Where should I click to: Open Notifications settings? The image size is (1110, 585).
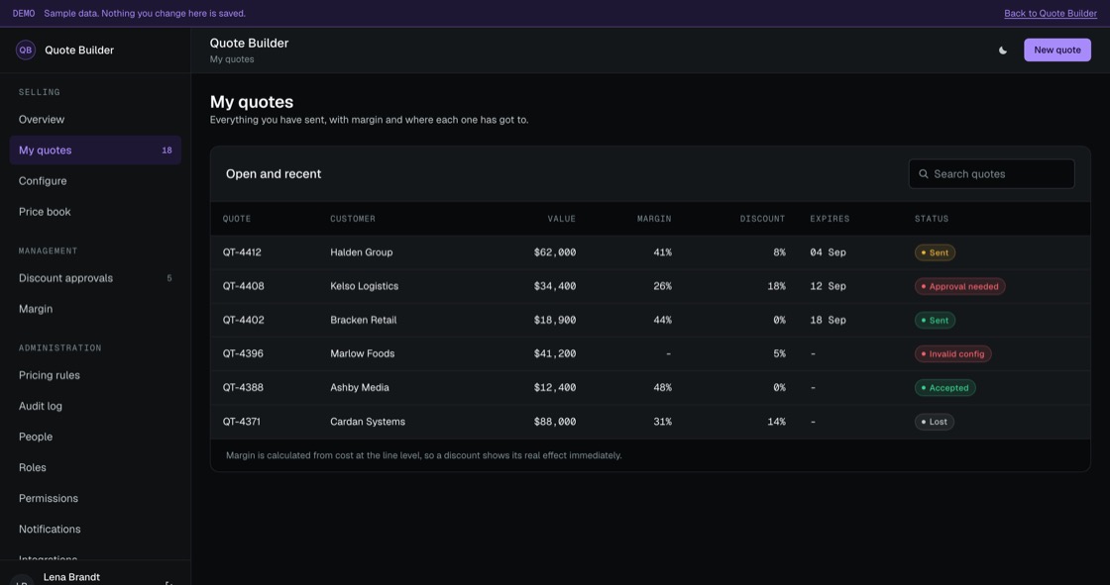pos(95,530)
